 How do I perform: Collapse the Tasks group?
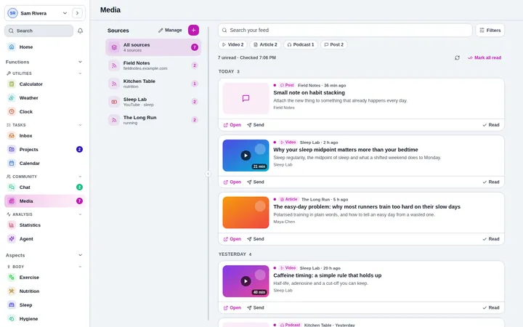coord(80,125)
